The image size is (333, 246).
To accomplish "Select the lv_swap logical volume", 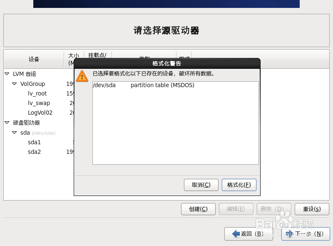I will tap(38, 103).
